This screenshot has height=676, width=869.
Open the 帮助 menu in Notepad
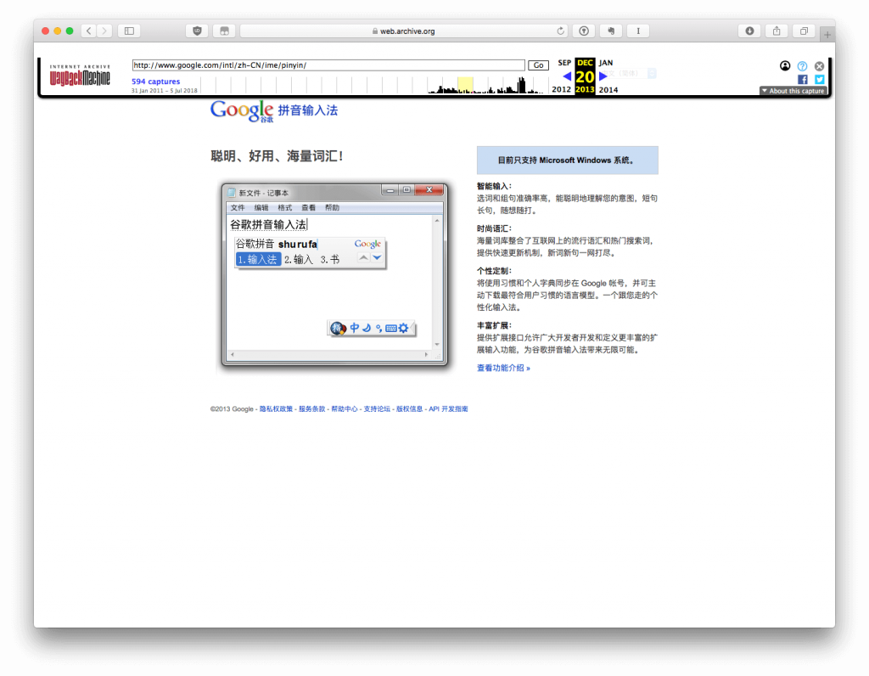332,206
